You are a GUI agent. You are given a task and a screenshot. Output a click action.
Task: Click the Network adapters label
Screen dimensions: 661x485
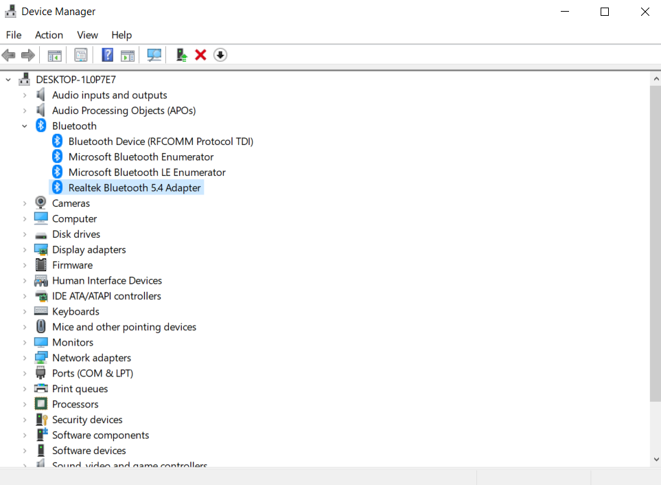tap(91, 358)
